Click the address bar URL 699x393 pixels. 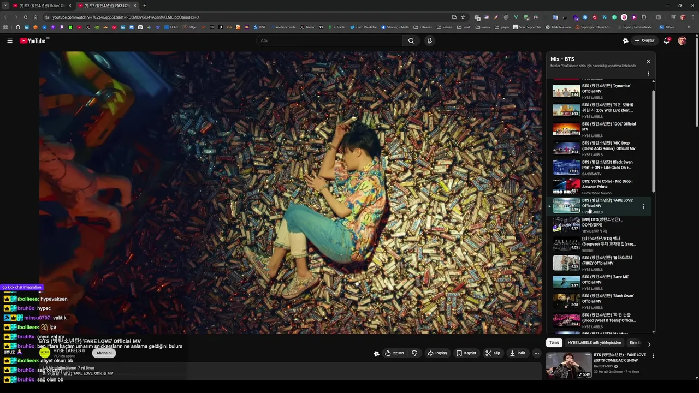pyautogui.click(x=126, y=17)
